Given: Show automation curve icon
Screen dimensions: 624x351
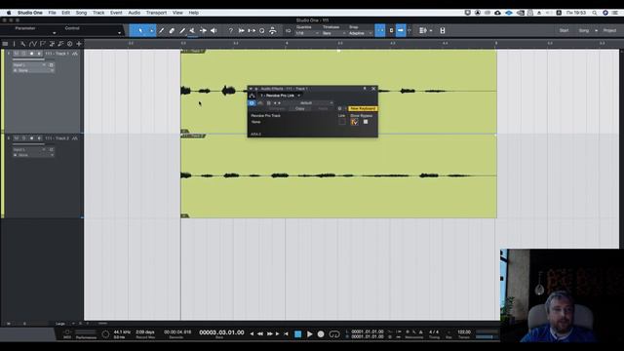Looking at the screenshot, I should pyautogui.click(x=33, y=44).
